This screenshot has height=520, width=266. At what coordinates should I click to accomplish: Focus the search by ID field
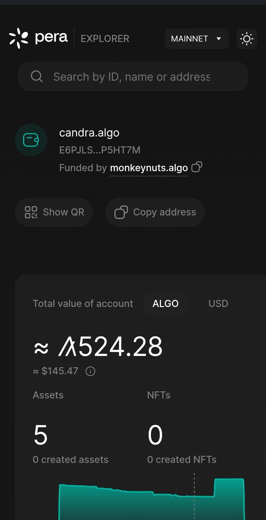(133, 77)
